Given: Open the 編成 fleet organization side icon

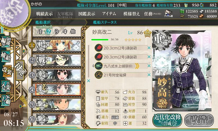Looking at the screenshot, I should coord(5,42).
